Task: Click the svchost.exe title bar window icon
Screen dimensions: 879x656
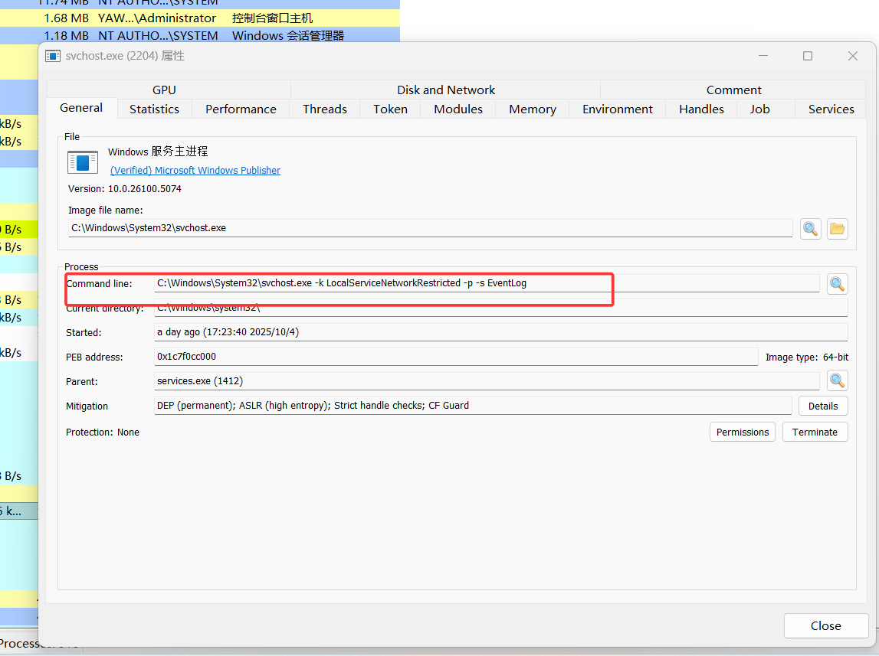Action: click(x=53, y=56)
